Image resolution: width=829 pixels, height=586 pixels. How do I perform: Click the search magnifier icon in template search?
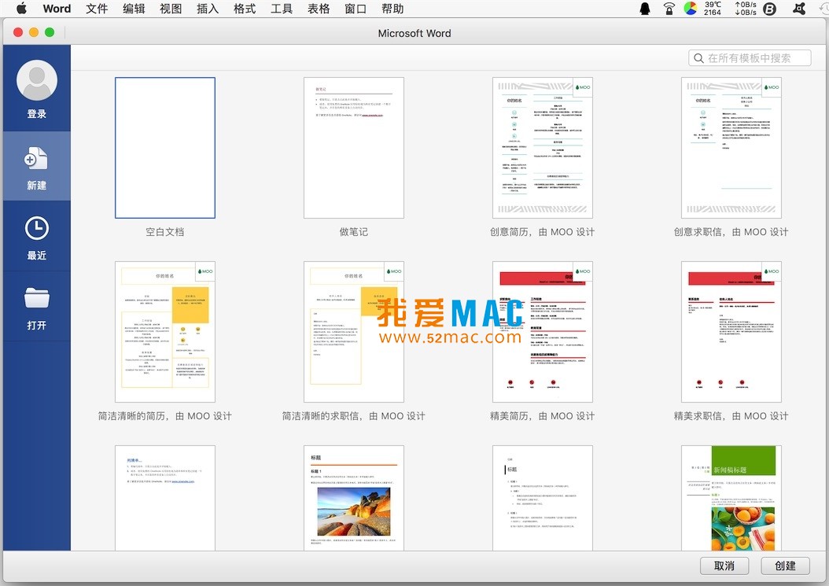(x=698, y=58)
